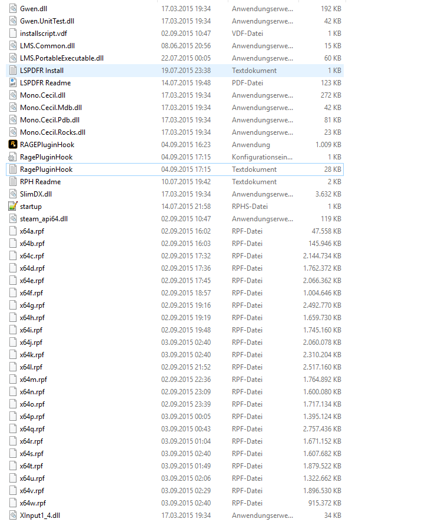Select the file name x64b.rpf
Image resolution: width=422 pixels, height=522 pixels.
(x=32, y=244)
